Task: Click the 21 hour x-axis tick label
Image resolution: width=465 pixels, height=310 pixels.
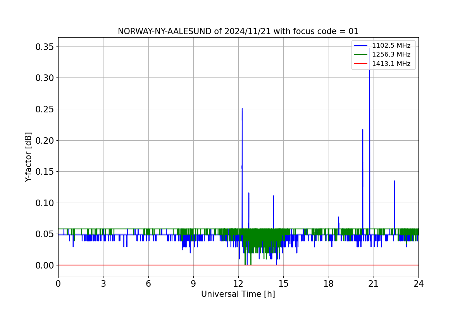Action: tap(374, 283)
